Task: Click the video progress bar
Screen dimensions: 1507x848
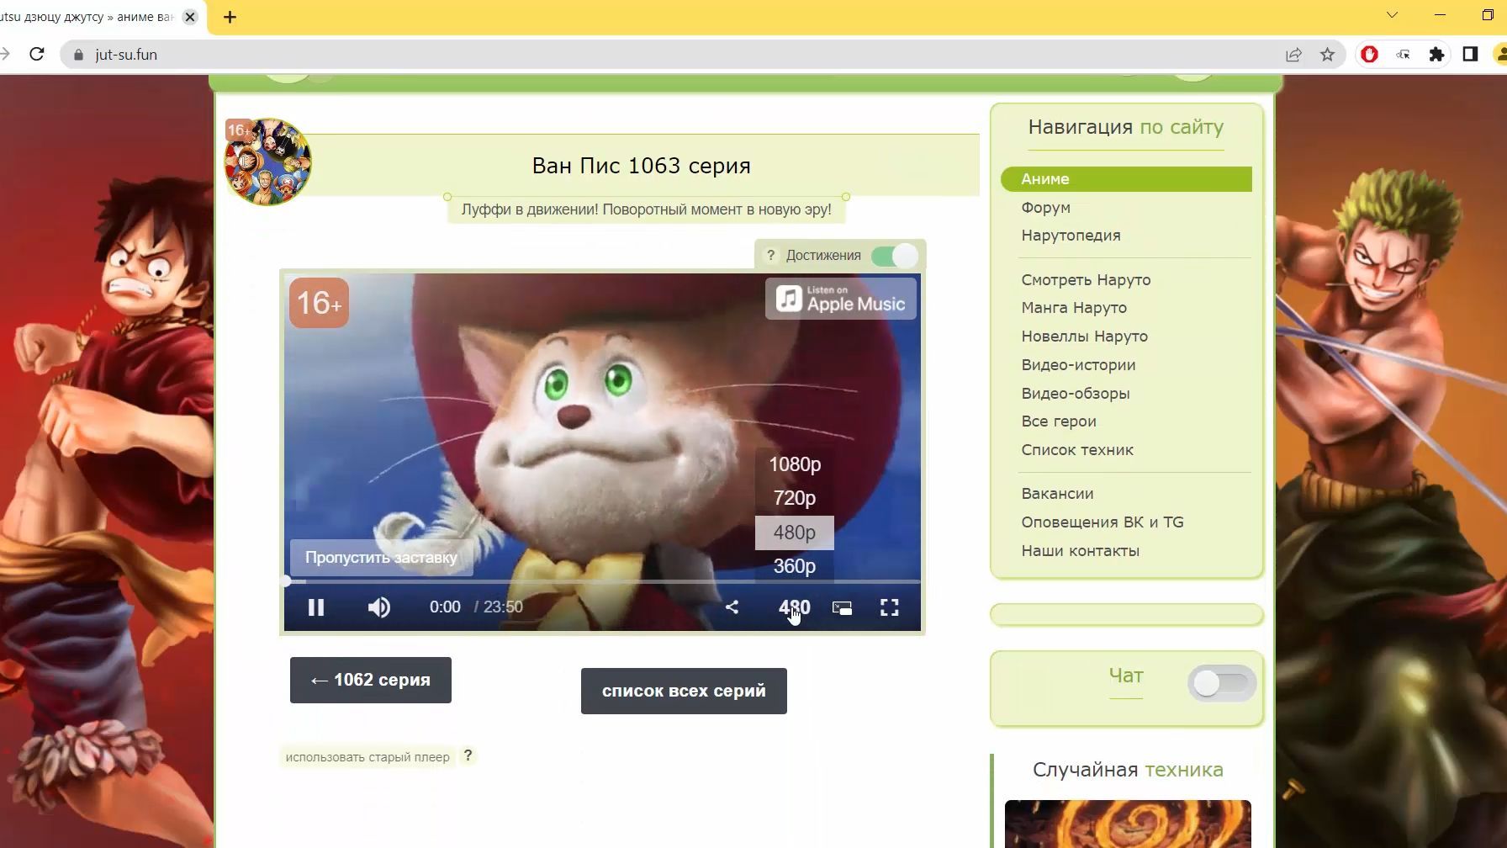Action: coord(602,581)
